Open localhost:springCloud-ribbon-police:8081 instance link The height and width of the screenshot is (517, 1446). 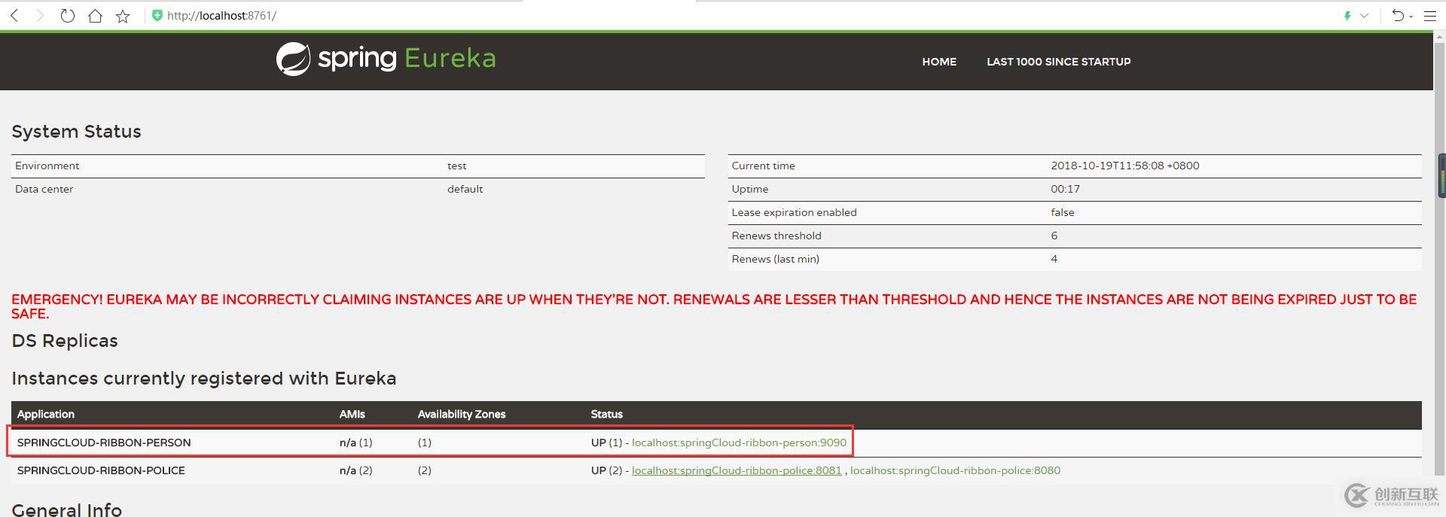click(x=737, y=470)
